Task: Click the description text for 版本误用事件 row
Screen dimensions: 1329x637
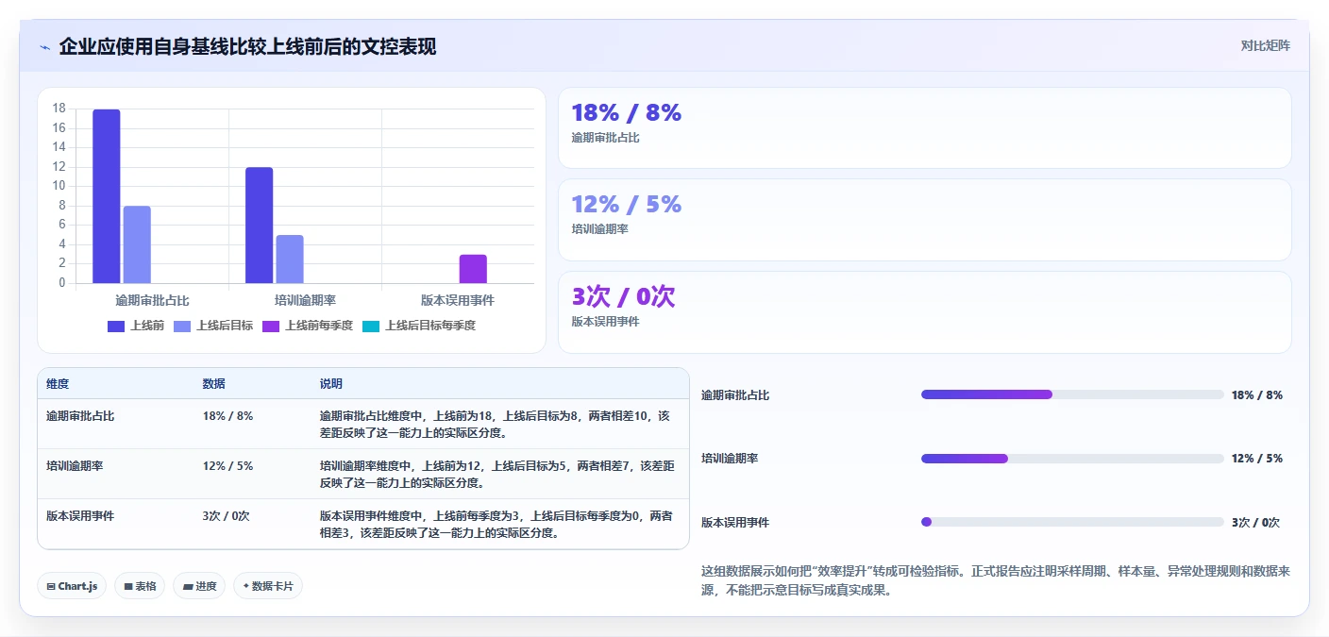Action: tap(496, 525)
